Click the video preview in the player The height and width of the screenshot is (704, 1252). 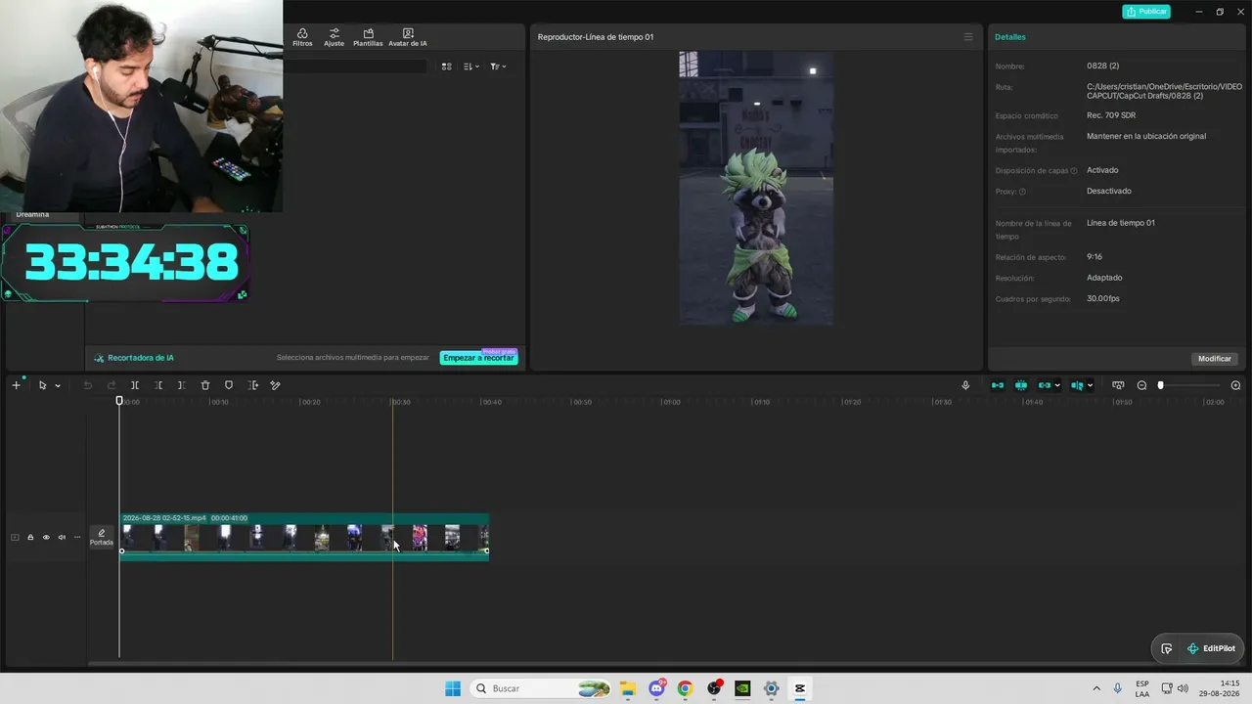pyautogui.click(x=756, y=189)
